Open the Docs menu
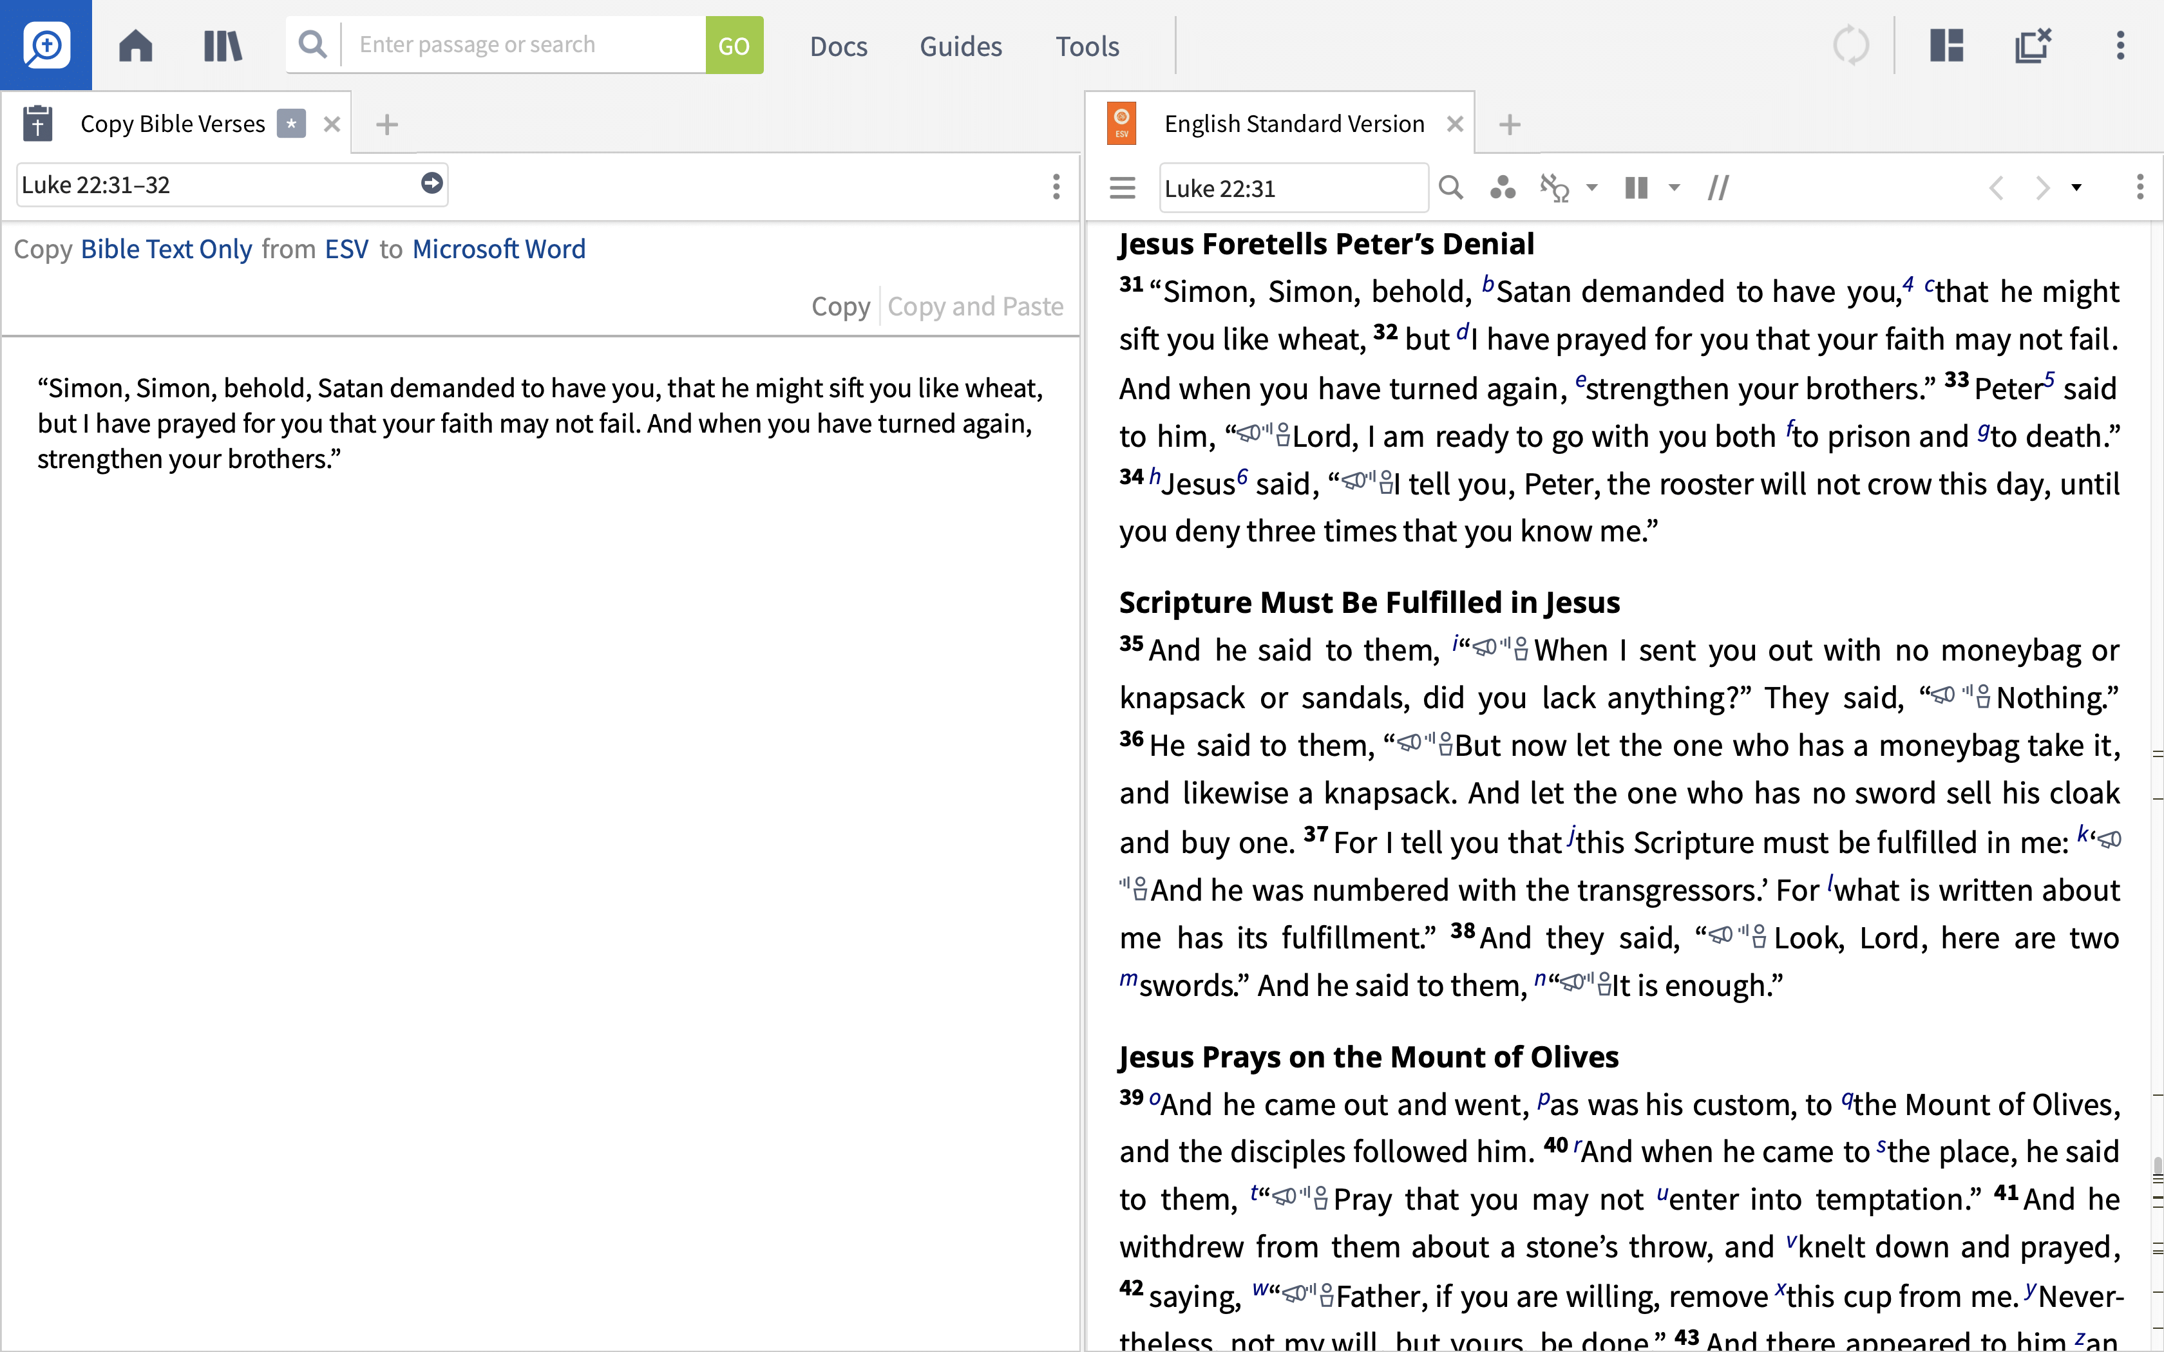The height and width of the screenshot is (1352, 2164). [x=838, y=46]
